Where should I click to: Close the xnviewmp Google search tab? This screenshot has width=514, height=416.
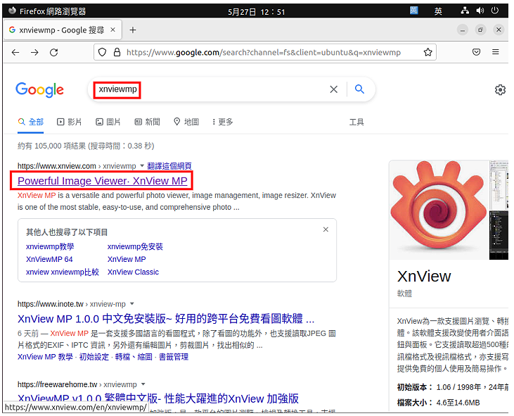113,30
